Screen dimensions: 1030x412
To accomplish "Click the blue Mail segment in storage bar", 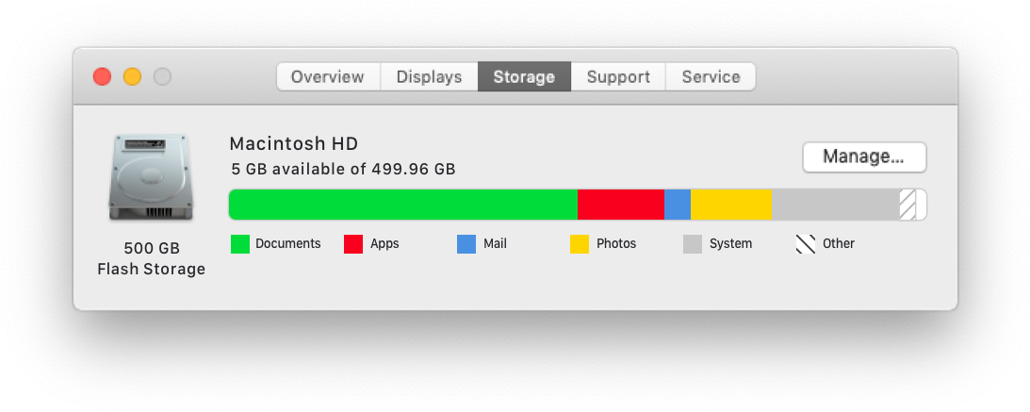I will pos(678,205).
